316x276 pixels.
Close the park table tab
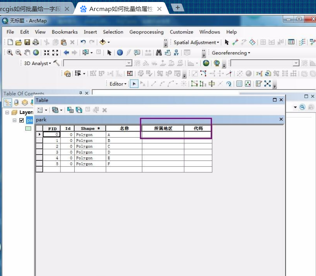[281, 119]
